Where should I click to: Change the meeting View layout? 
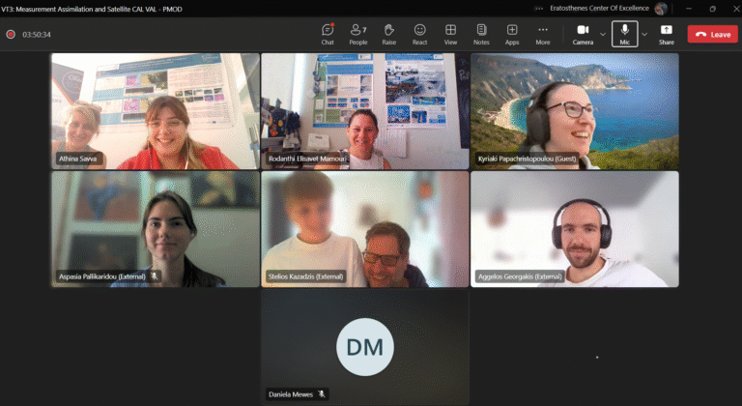[x=450, y=34]
